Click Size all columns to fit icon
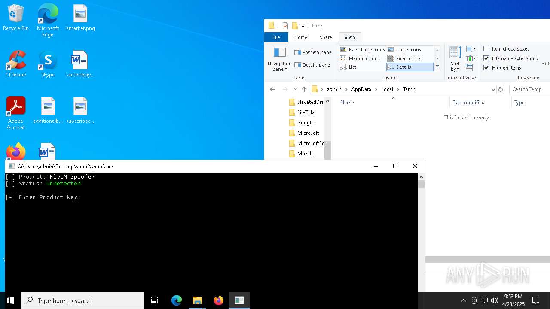 (469, 68)
